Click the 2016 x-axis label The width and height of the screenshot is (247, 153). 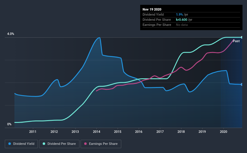coord(139,132)
